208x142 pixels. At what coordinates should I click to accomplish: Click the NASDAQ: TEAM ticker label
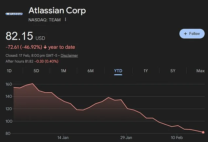(x=45, y=20)
